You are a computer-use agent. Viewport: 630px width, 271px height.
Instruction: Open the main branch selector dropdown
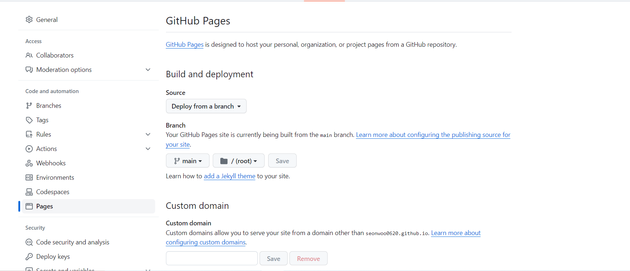pyautogui.click(x=188, y=161)
